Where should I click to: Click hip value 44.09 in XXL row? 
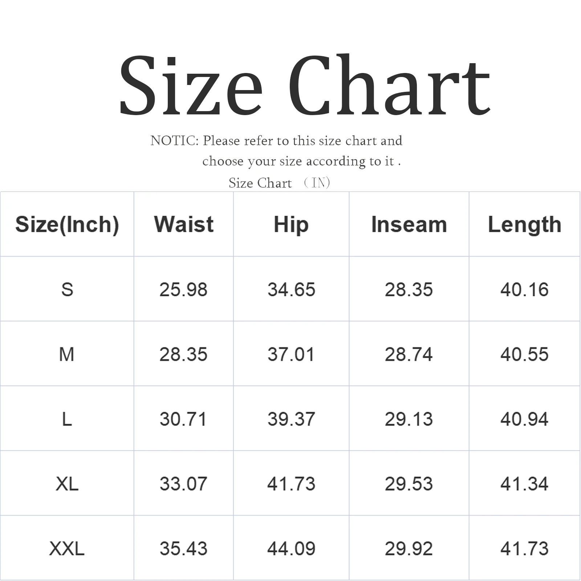point(291,549)
